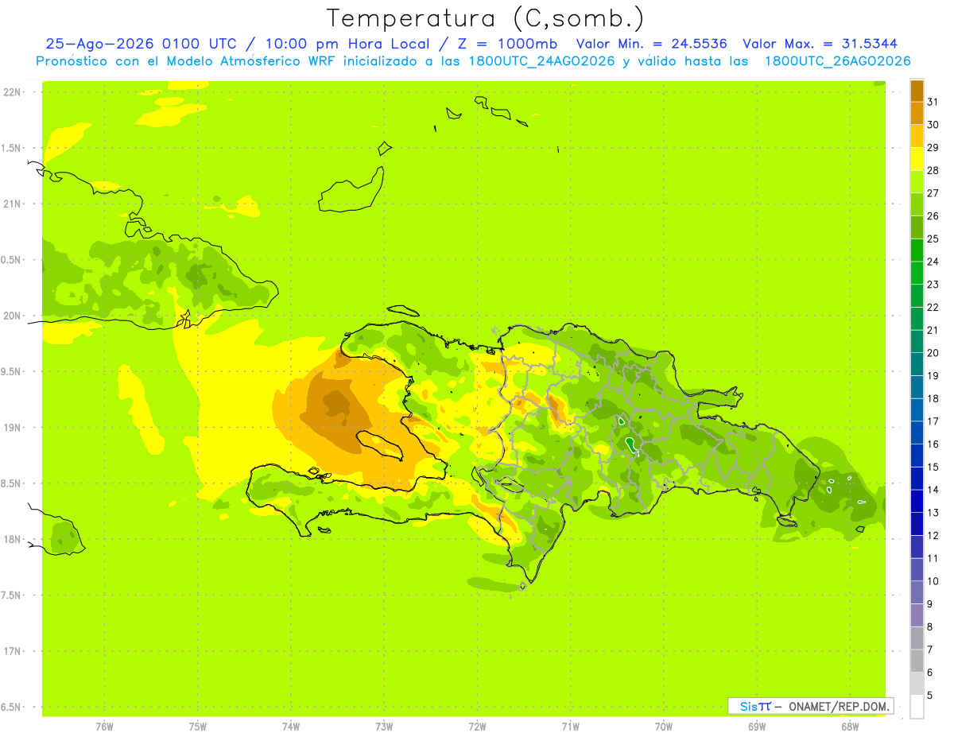The height and width of the screenshot is (737, 954).
Task: Click the gray legend swatch between 6 and 7
Action: click(x=917, y=661)
